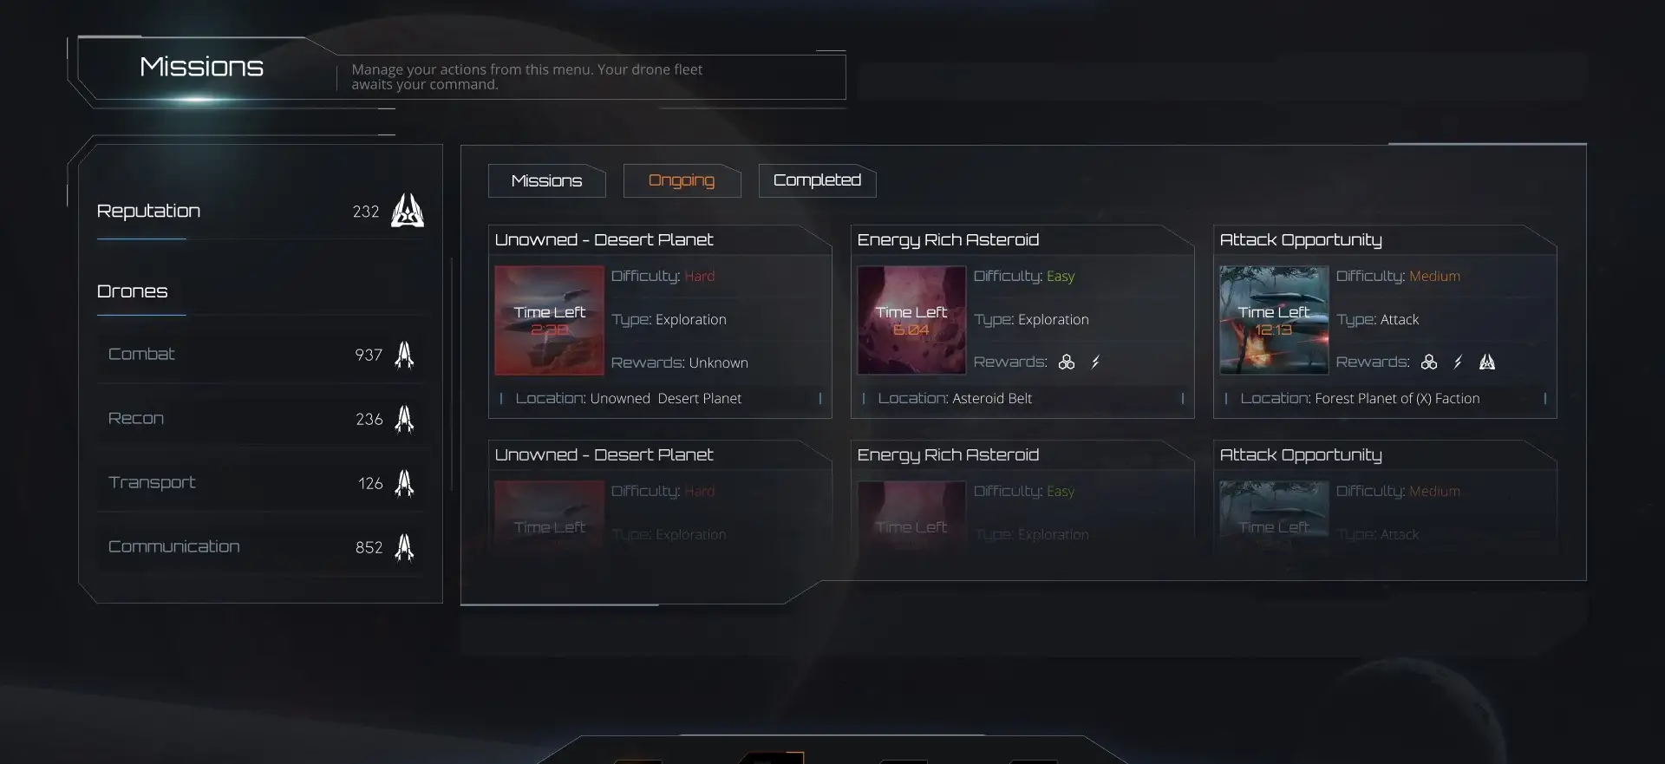Switch to the Missions tab
The image size is (1665, 764).
point(546,180)
